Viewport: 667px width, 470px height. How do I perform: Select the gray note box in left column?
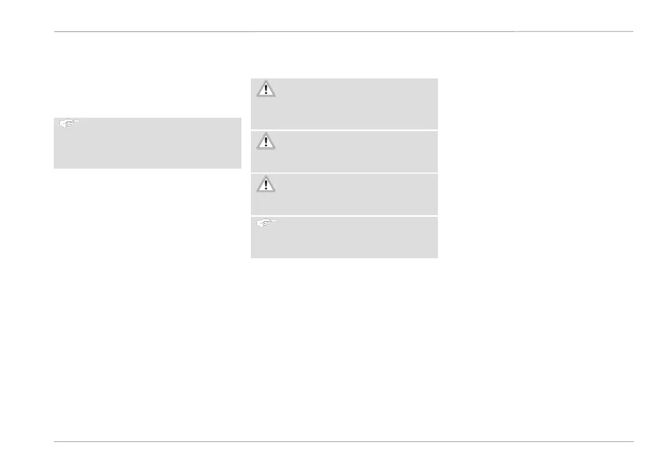point(148,143)
